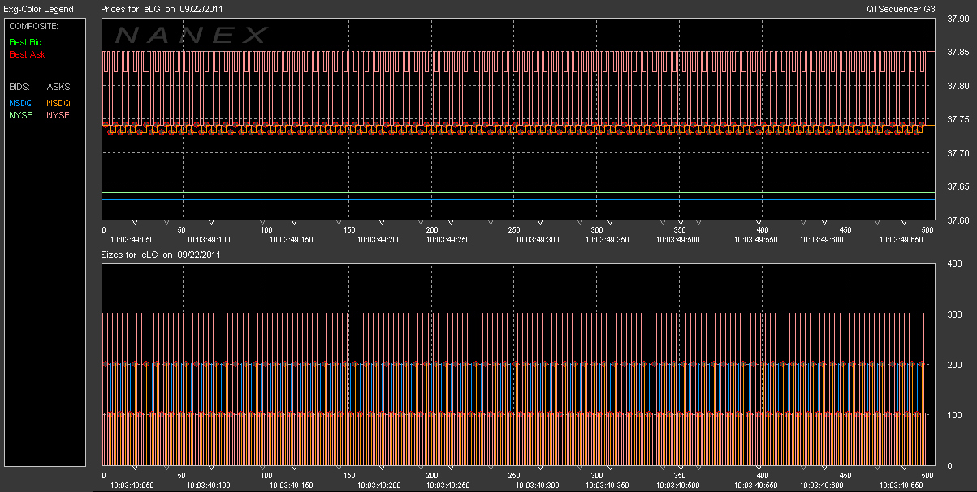977x492 pixels.
Task: Click the Exg-Color Legend panel title
Action: [39, 9]
